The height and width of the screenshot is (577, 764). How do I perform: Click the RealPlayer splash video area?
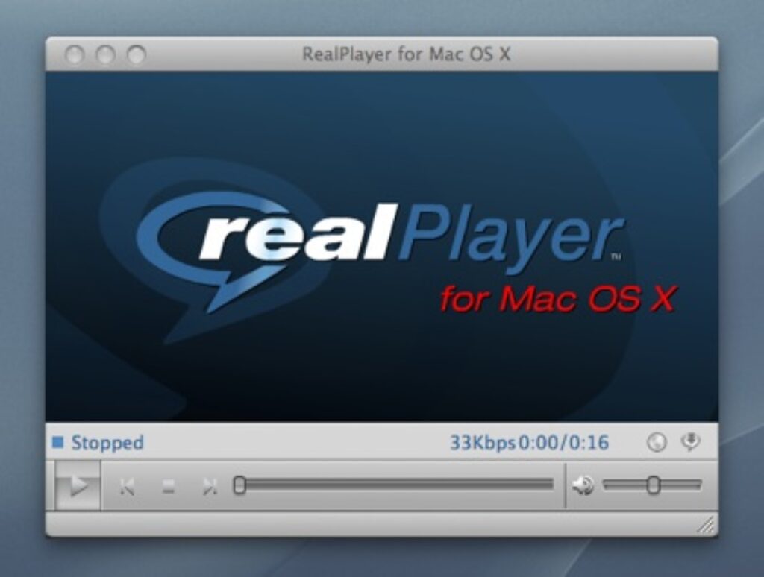coord(381,247)
